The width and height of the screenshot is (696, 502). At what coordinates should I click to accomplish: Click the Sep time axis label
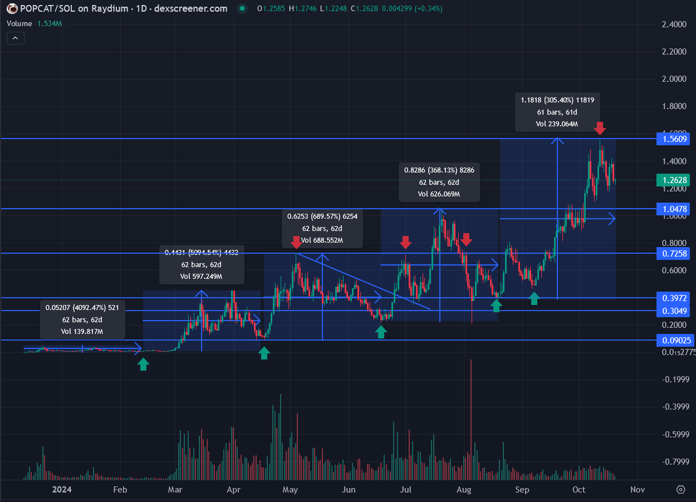(523, 490)
